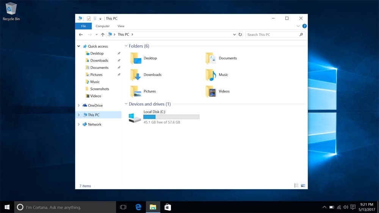
Task: Select the Desktop folder icon in Folders
Action: [x=136, y=58]
